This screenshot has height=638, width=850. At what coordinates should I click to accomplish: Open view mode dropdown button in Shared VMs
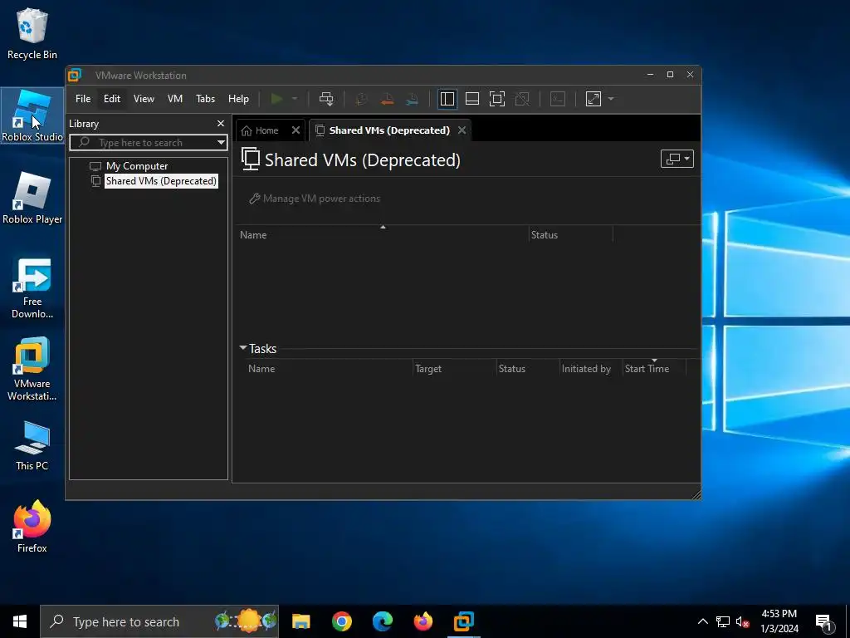click(x=677, y=159)
